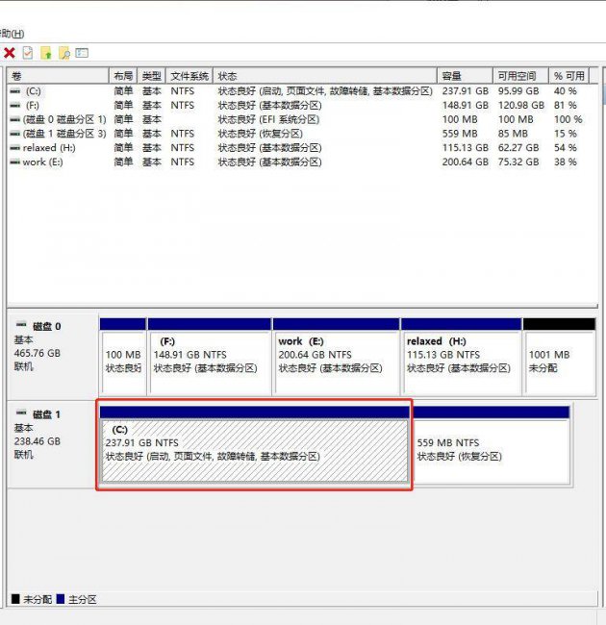This screenshot has height=625, width=606.
Task: Select the 1001 MB 未分配 unallocated block
Action: point(560,357)
